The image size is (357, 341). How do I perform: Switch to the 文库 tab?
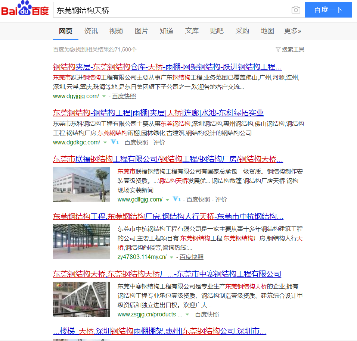(192, 31)
